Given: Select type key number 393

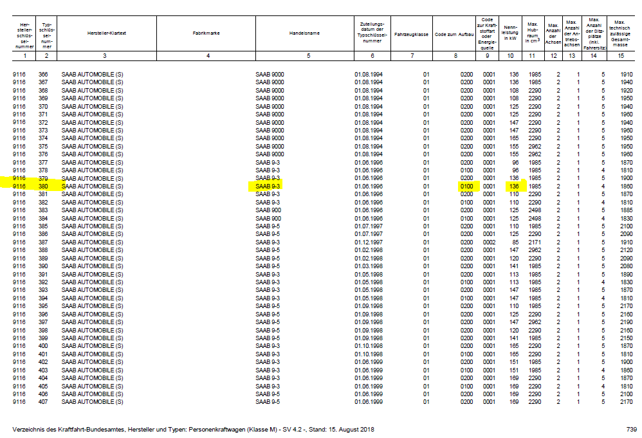Looking at the screenshot, I should 43,290.
